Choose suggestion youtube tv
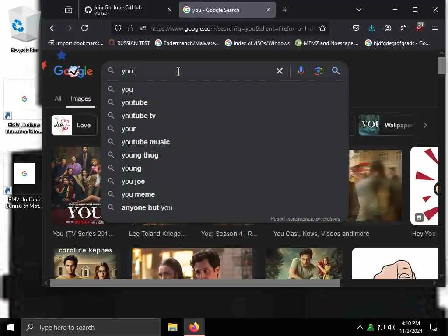The image size is (448, 336). click(224, 115)
